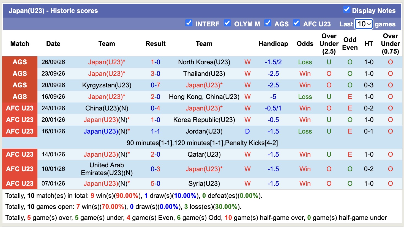The width and height of the screenshot is (404, 227).
Task: Select the AFC U23 label on 07/01/26 row
Action: click(20, 184)
